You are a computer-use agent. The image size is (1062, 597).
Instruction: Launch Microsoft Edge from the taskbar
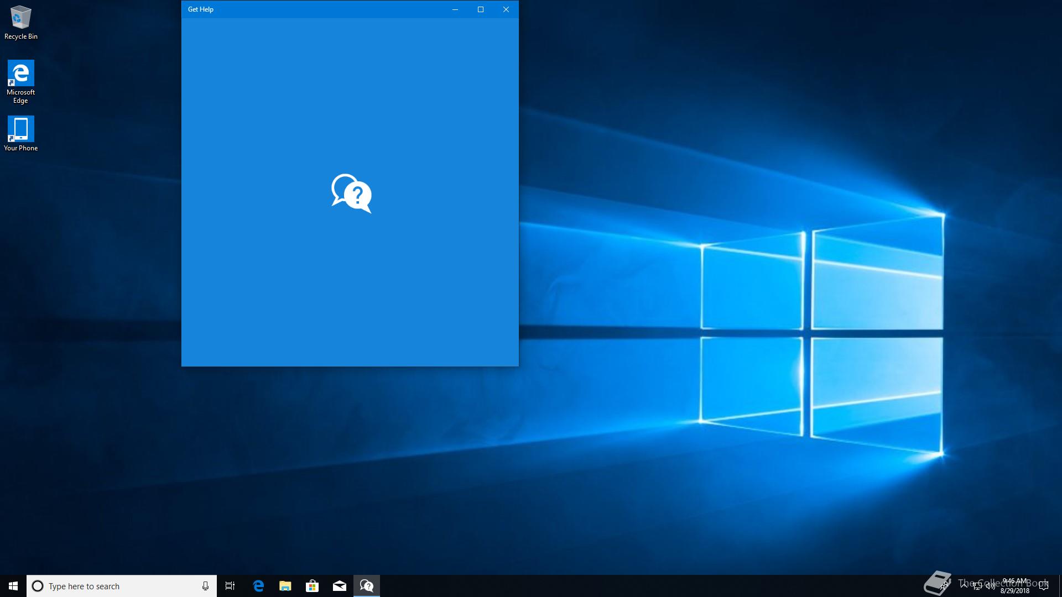tap(258, 586)
